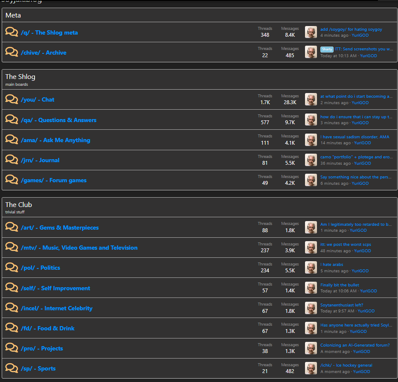Open the /qa/ - Questions & Answers board

tap(58, 120)
